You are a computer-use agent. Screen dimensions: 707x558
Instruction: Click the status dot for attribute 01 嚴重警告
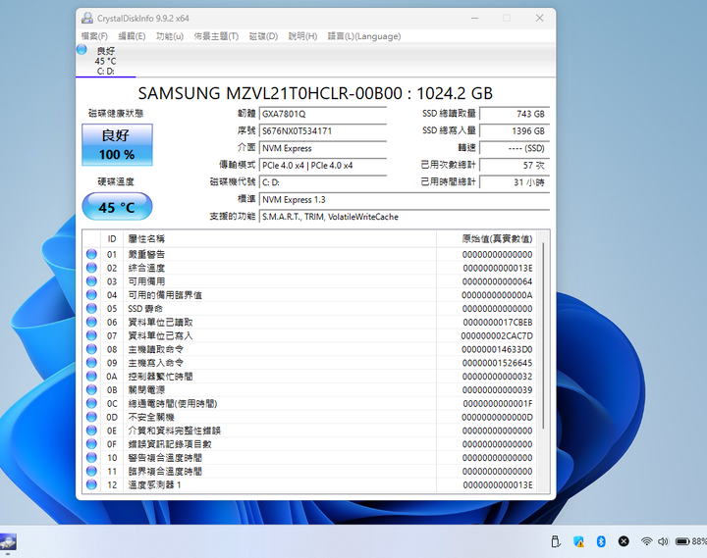tap(91, 254)
